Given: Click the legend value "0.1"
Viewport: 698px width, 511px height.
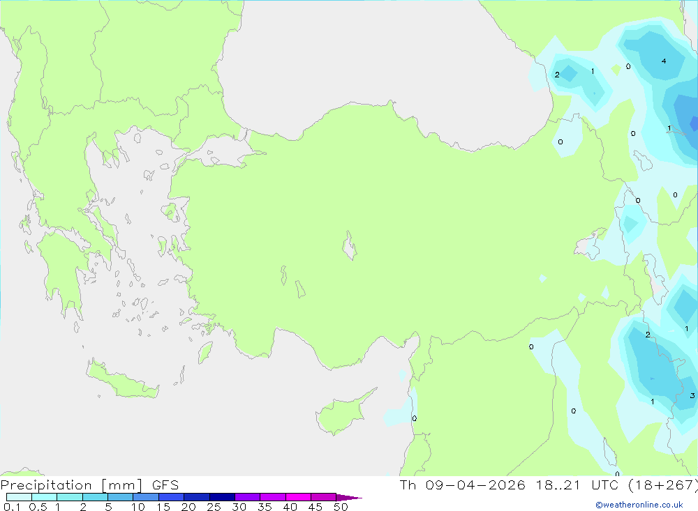Looking at the screenshot, I should (12, 507).
